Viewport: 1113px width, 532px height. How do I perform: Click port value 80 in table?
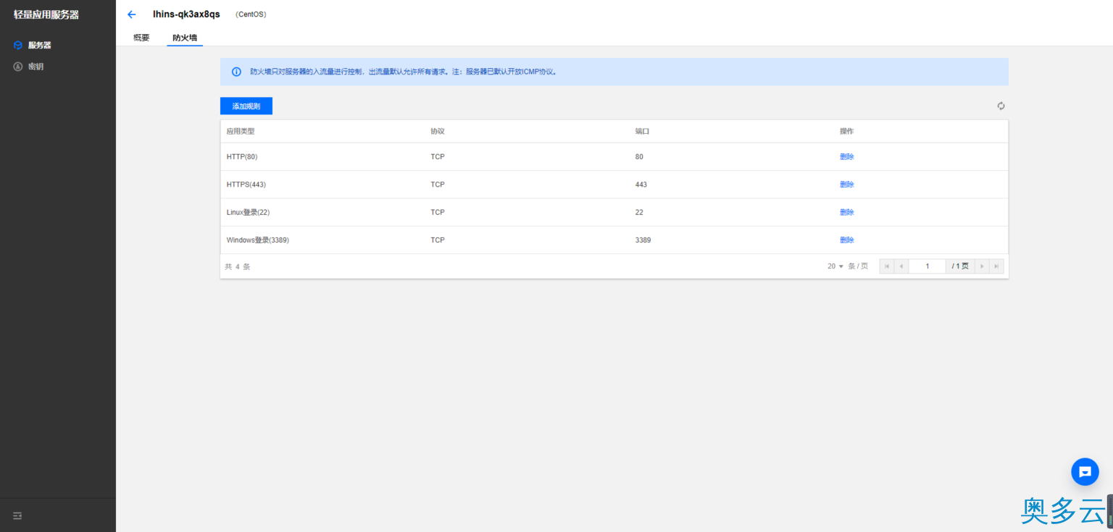(639, 156)
